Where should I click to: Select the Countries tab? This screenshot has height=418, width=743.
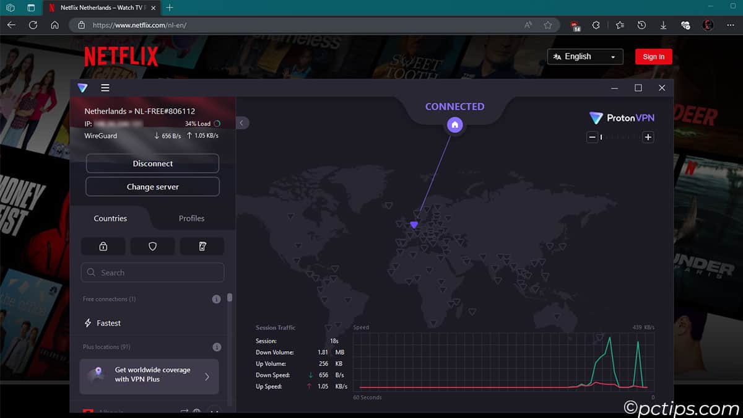tap(110, 219)
